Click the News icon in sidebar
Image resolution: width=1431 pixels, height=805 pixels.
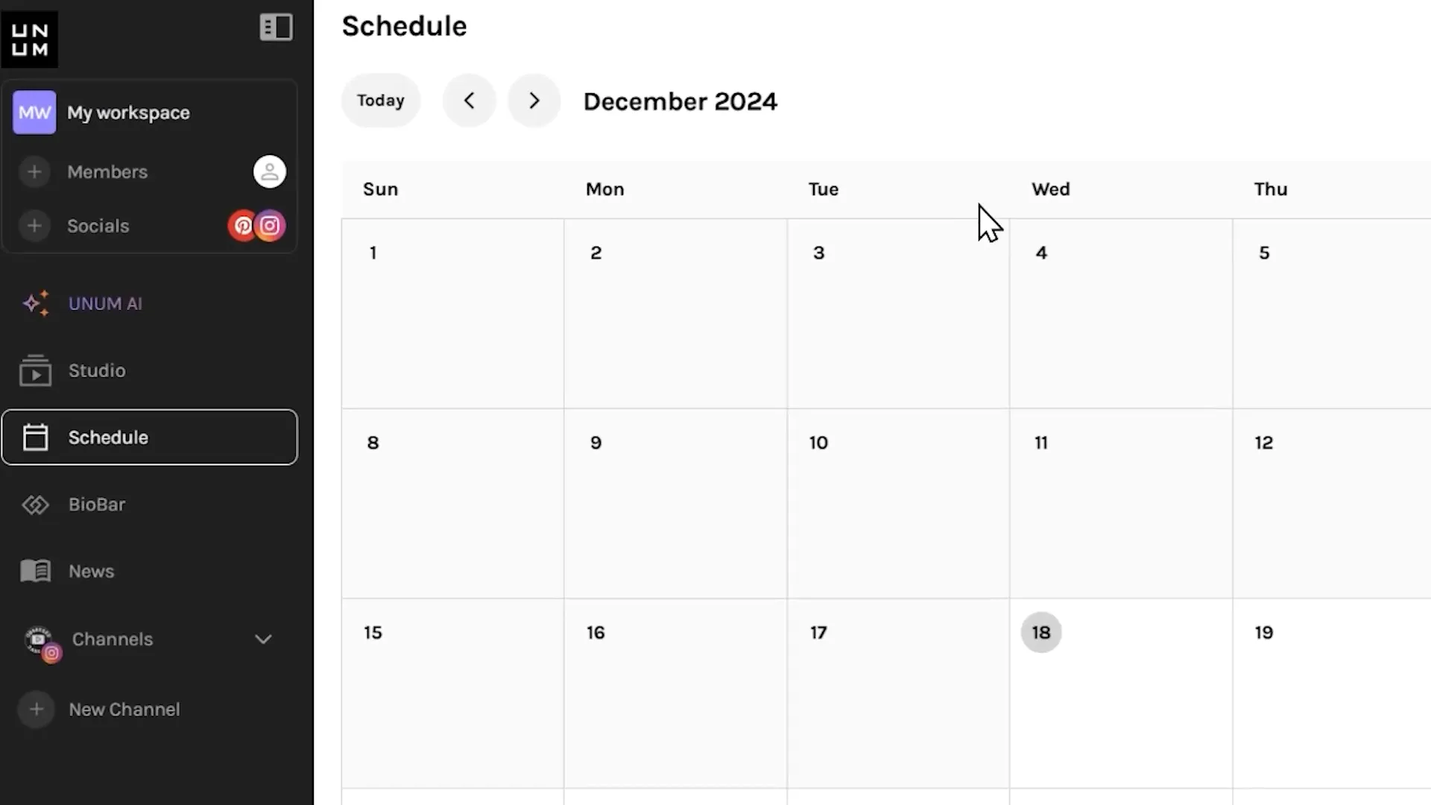[35, 570]
